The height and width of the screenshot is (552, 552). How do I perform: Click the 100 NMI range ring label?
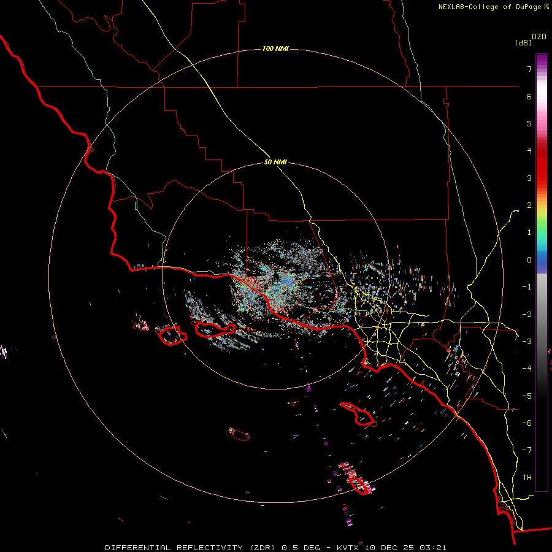pyautogui.click(x=275, y=48)
